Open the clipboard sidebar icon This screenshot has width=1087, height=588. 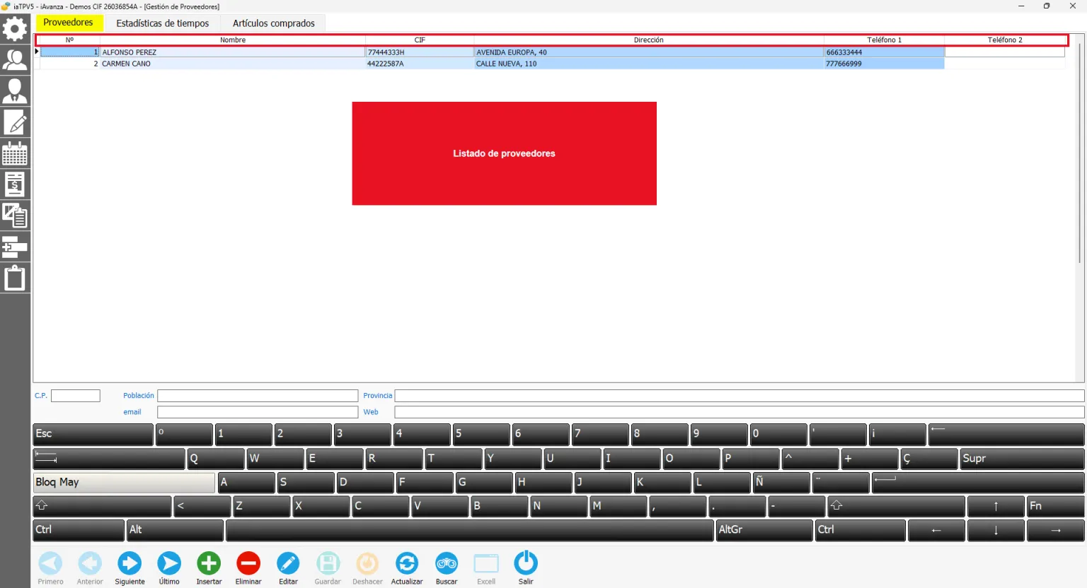pyautogui.click(x=15, y=278)
